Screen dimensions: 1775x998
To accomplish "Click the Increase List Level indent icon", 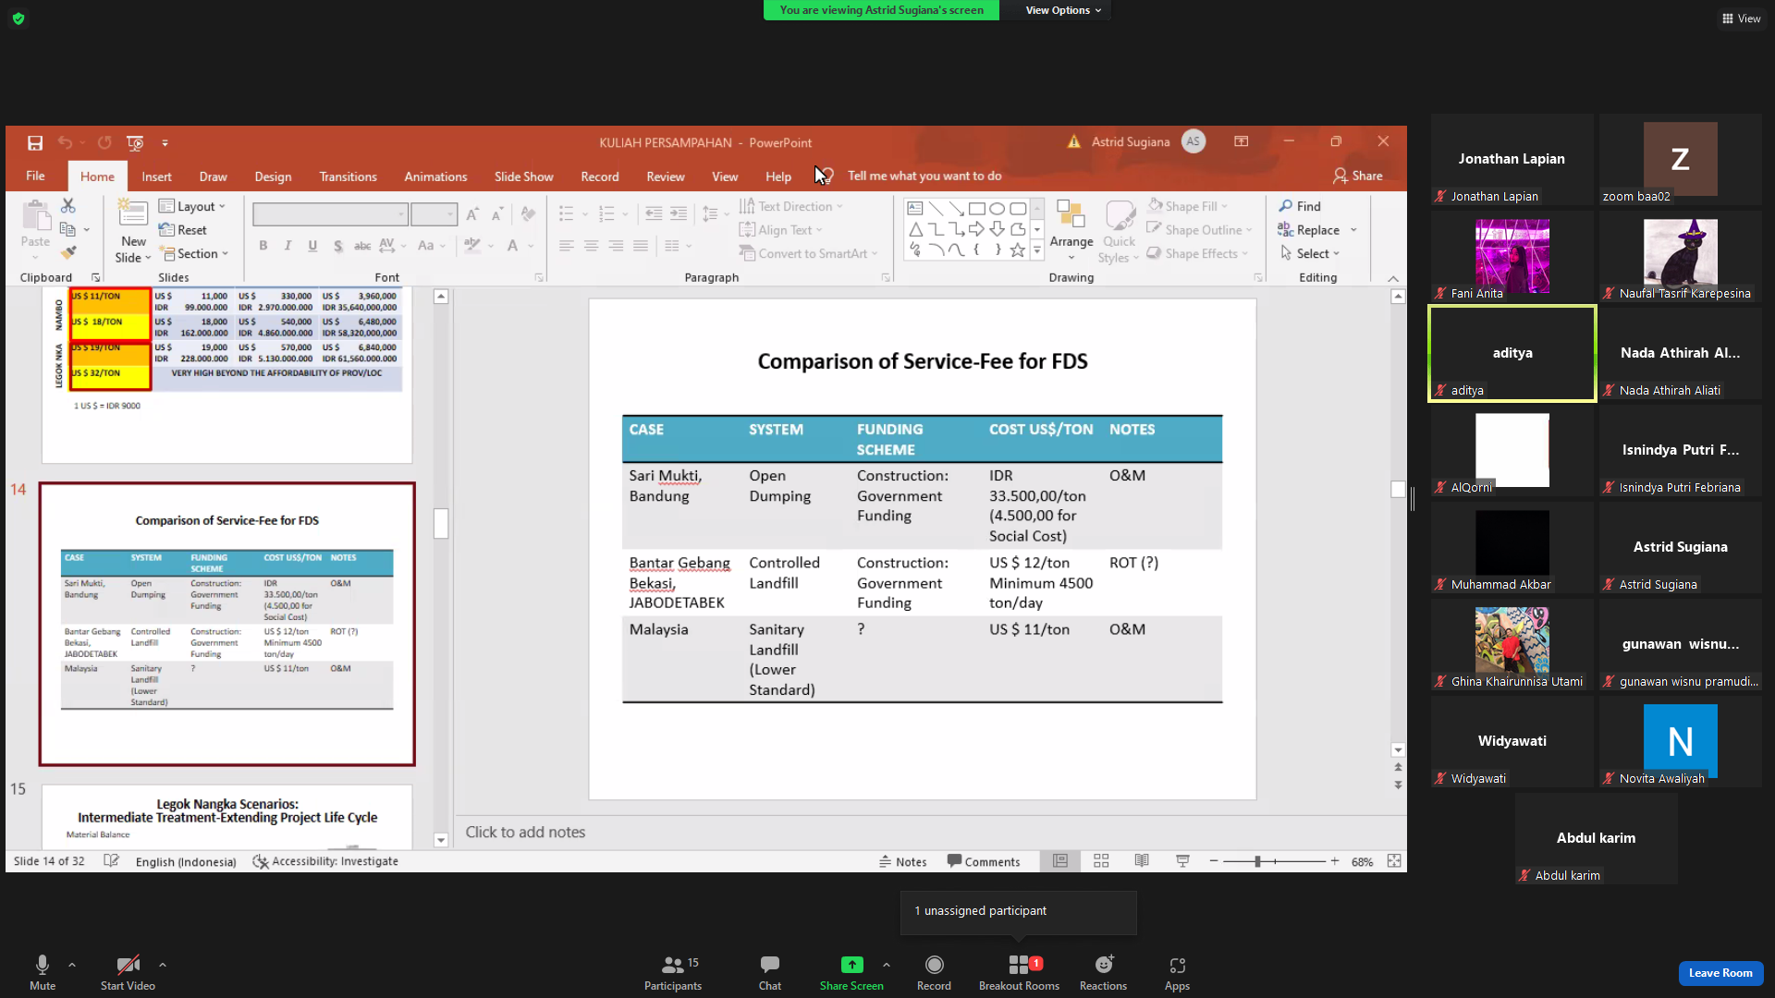I will click(x=679, y=214).
